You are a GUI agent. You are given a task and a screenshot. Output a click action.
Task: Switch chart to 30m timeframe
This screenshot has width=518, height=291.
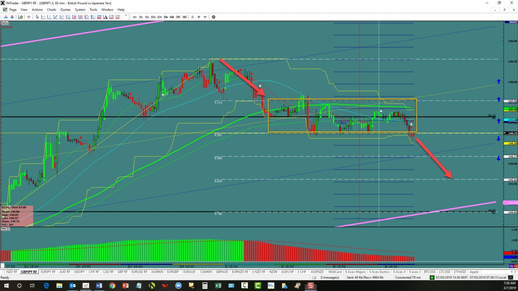pos(166,17)
